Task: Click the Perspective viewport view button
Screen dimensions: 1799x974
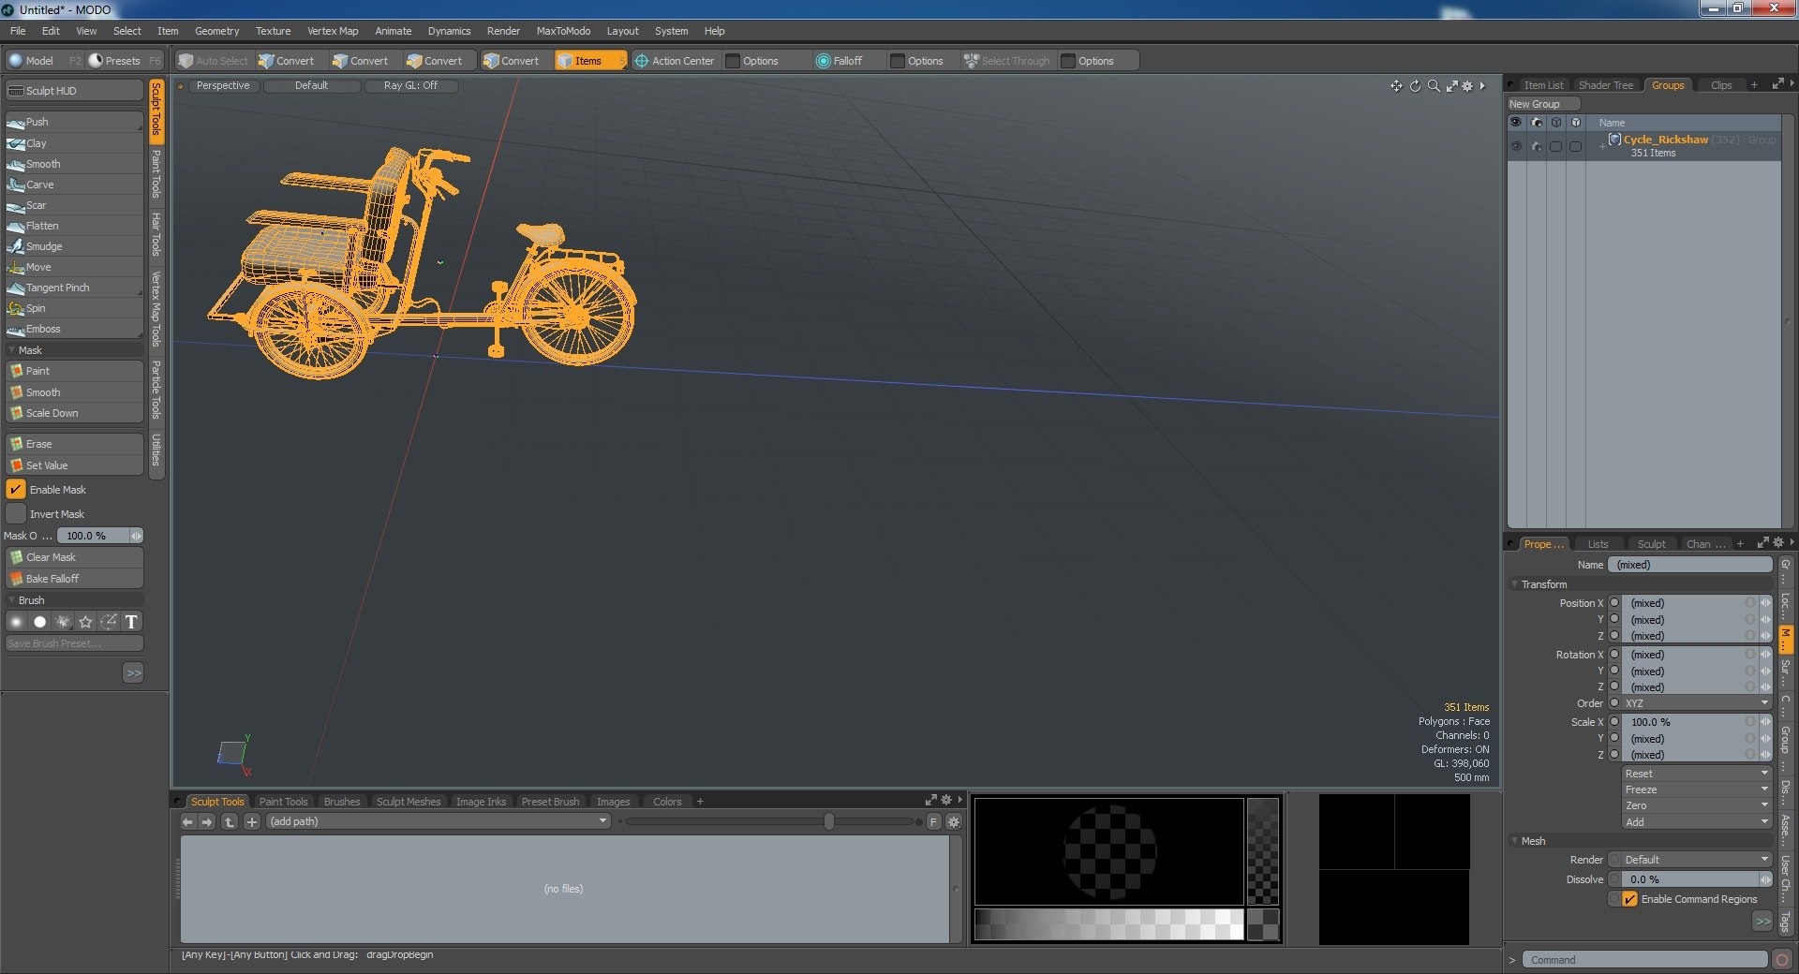Action: [x=223, y=85]
